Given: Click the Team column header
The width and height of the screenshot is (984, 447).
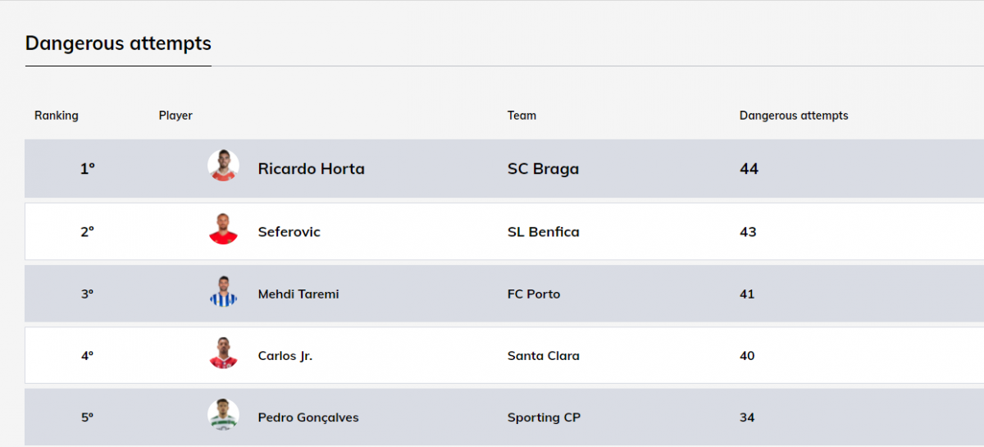Looking at the screenshot, I should click(x=522, y=116).
